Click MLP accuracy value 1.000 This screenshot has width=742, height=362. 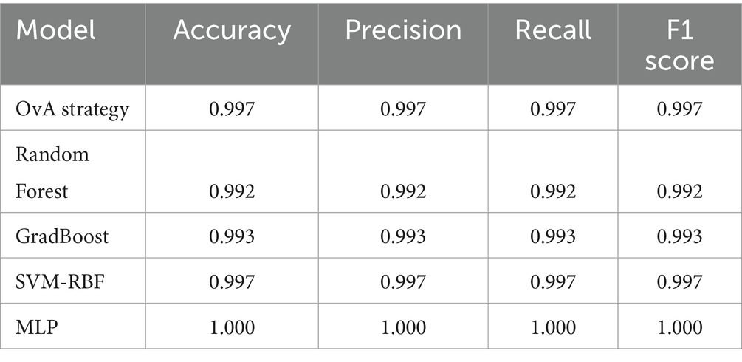point(232,326)
